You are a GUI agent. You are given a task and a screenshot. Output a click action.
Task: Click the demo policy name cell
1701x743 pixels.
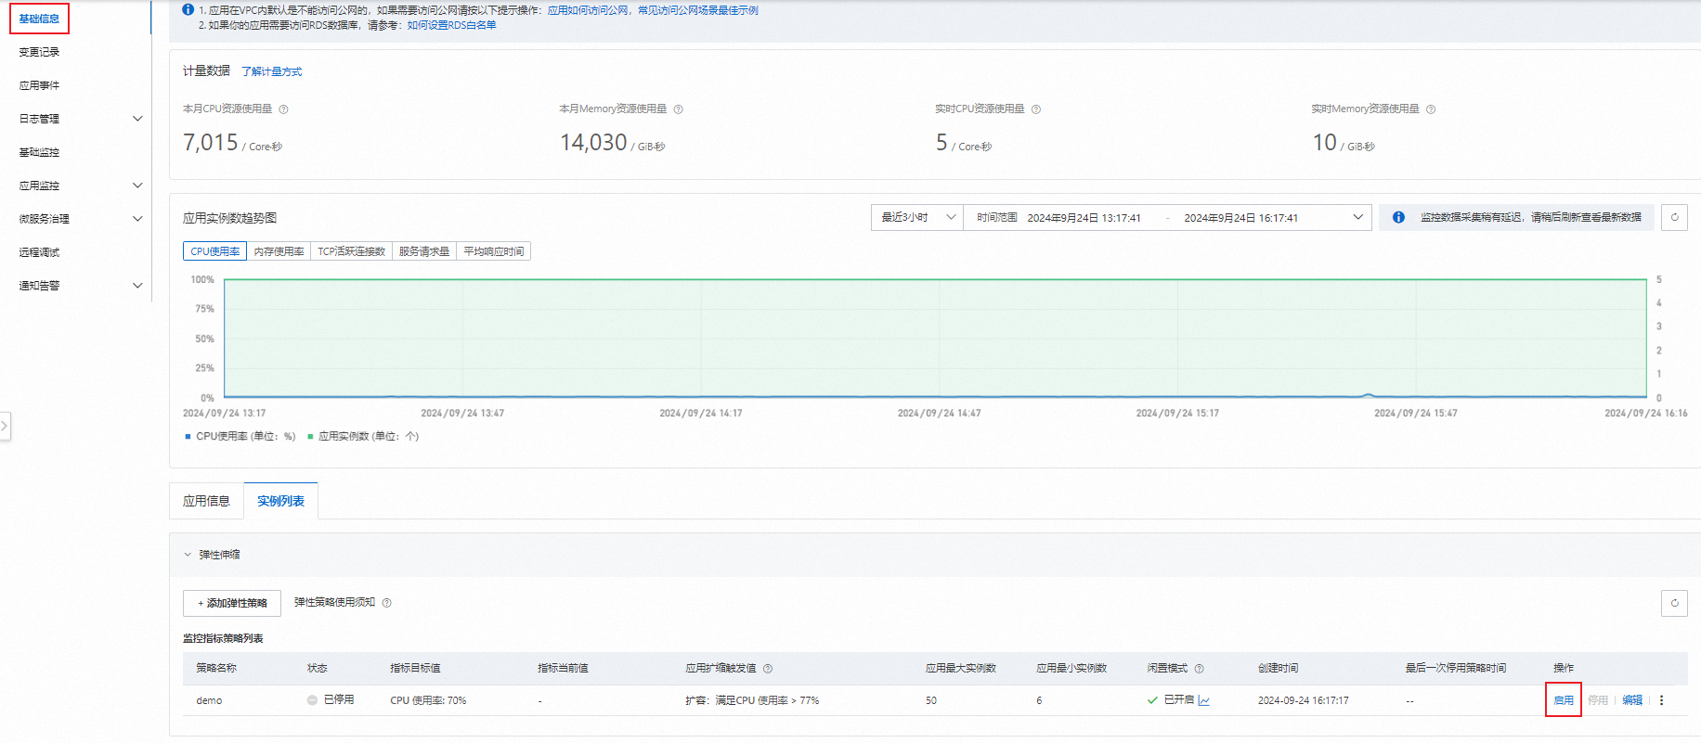(x=209, y=700)
